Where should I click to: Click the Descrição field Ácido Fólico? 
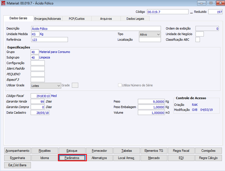click(x=96, y=28)
